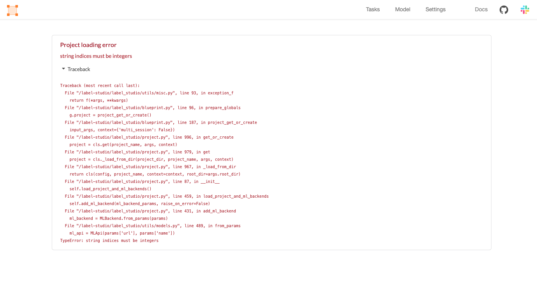Click the Project loading error heading

pos(88,45)
